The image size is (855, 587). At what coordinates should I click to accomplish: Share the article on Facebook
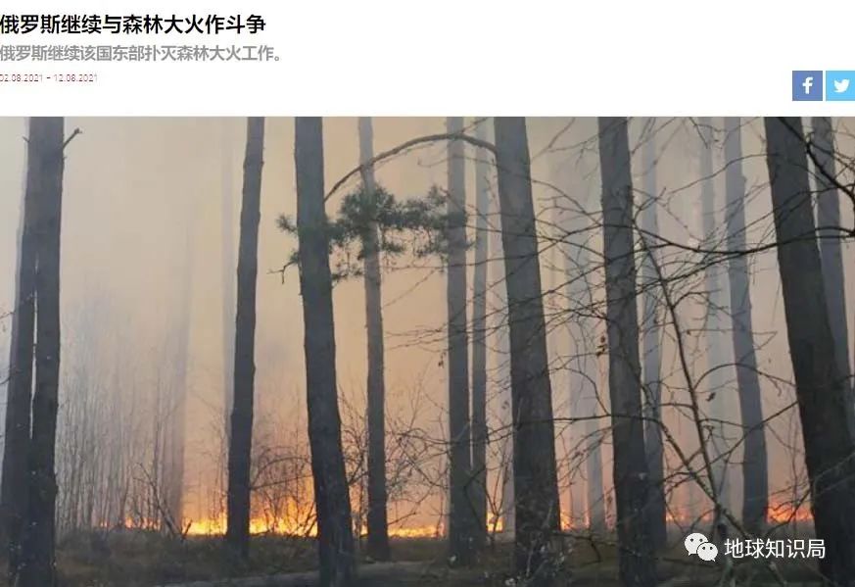tap(807, 85)
